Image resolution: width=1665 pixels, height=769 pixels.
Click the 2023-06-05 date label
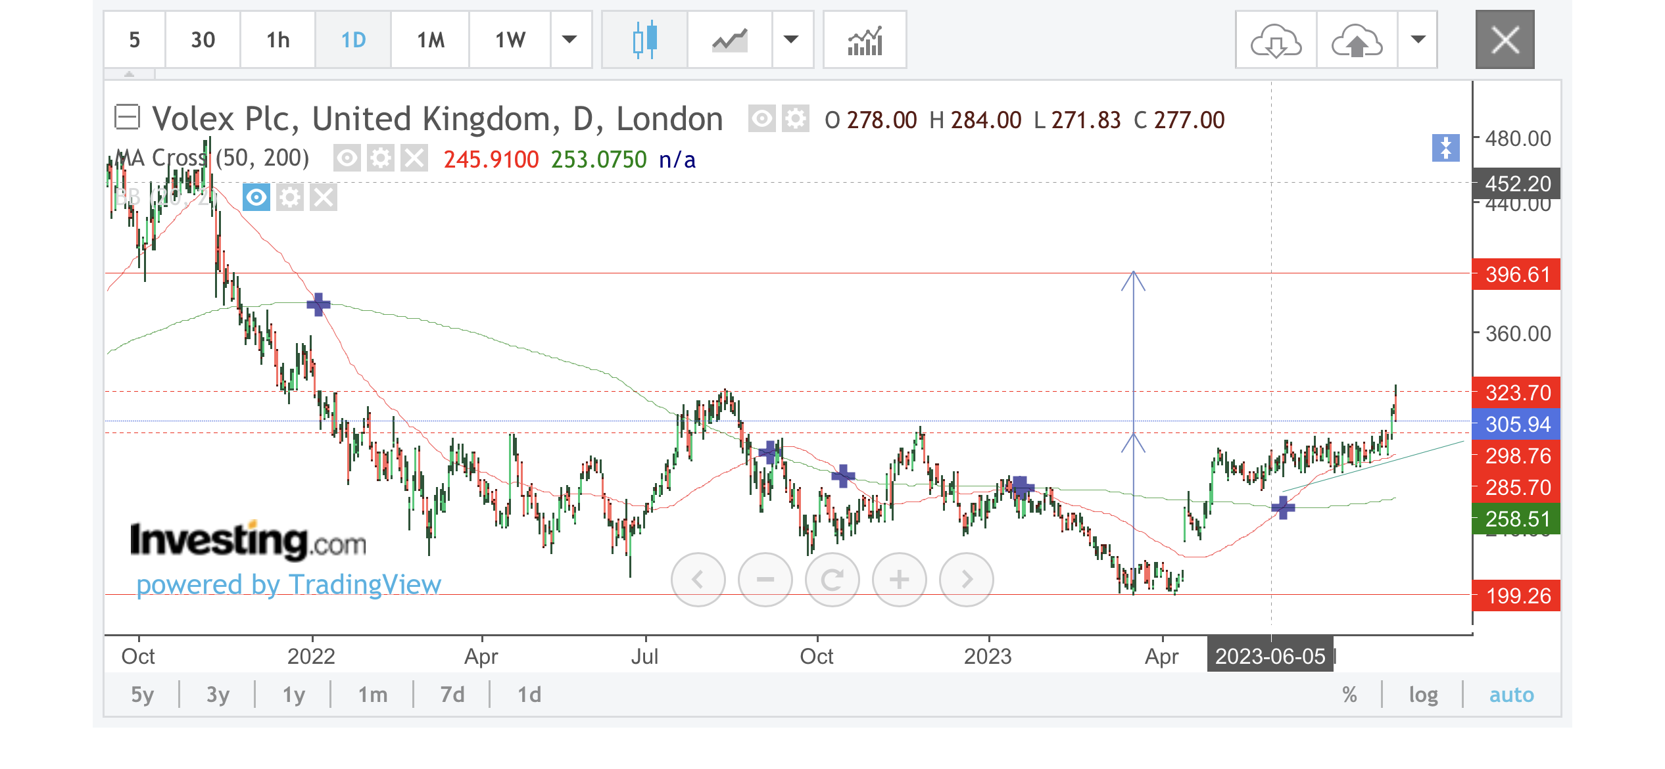(x=1270, y=655)
